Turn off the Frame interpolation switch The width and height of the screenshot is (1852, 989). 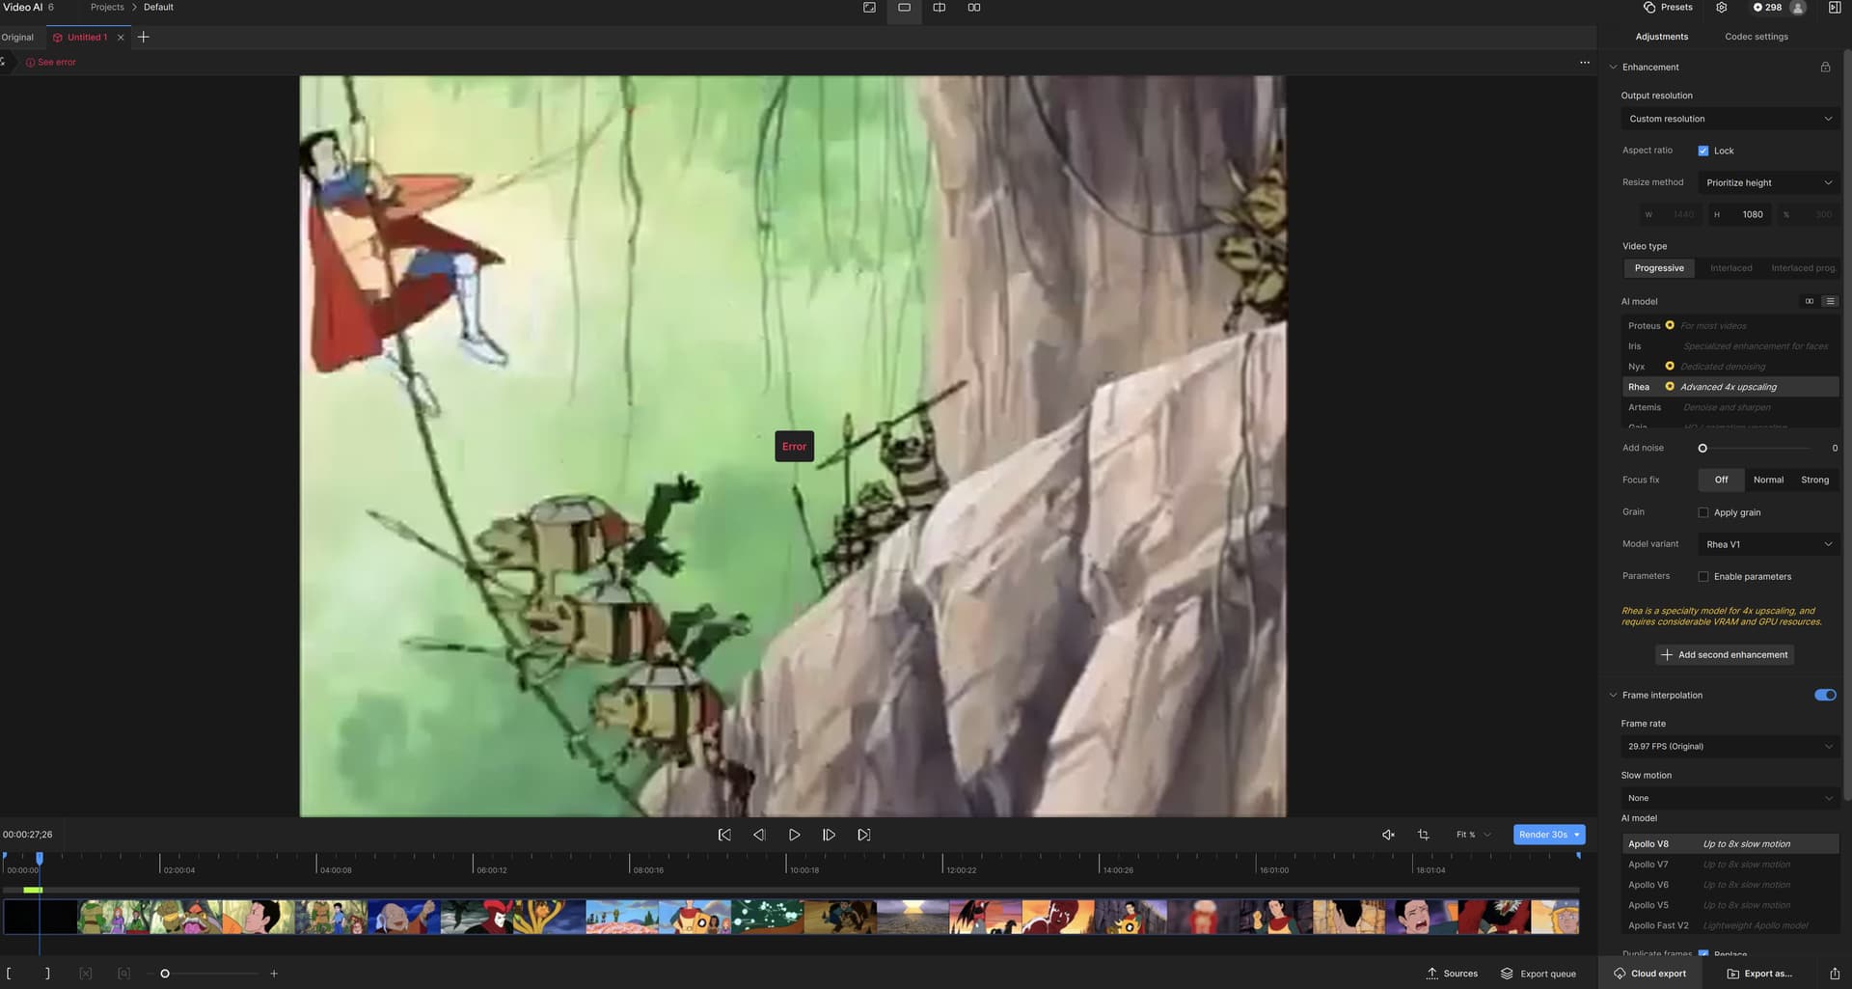pos(1825,696)
